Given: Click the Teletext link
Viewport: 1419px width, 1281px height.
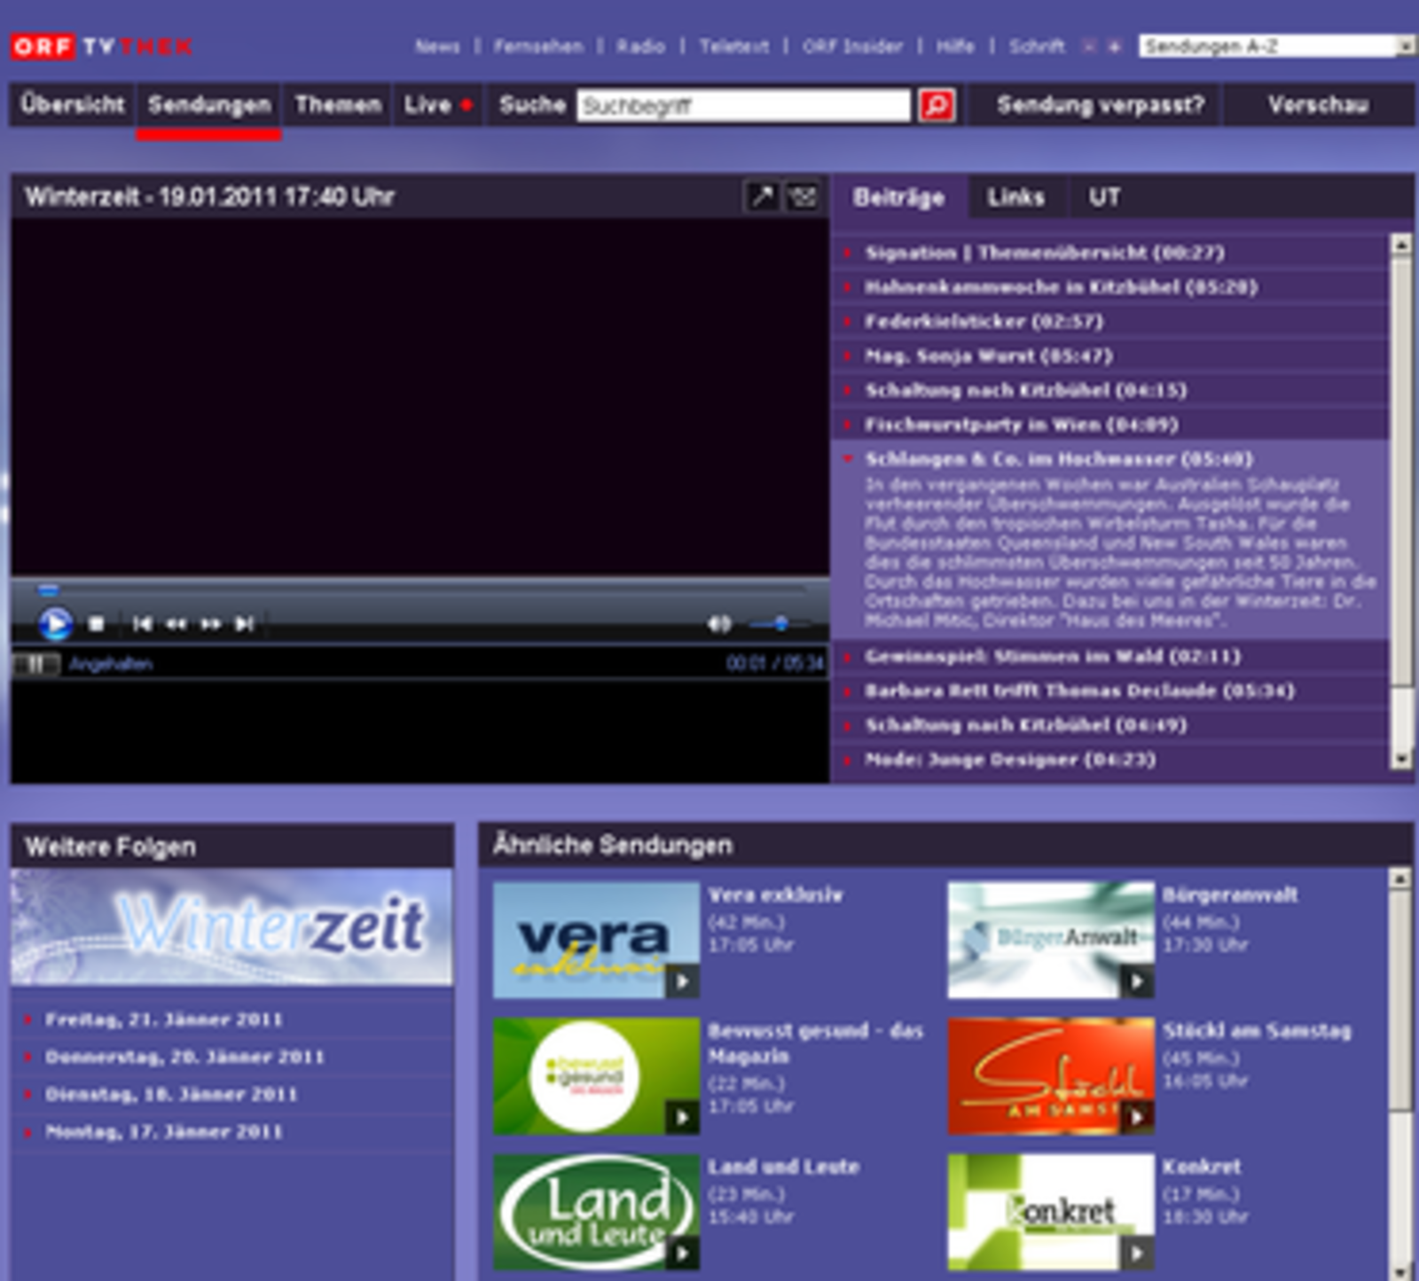Looking at the screenshot, I should 733,46.
